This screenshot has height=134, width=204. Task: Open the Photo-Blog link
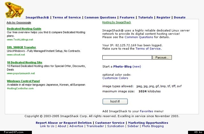click(122, 67)
